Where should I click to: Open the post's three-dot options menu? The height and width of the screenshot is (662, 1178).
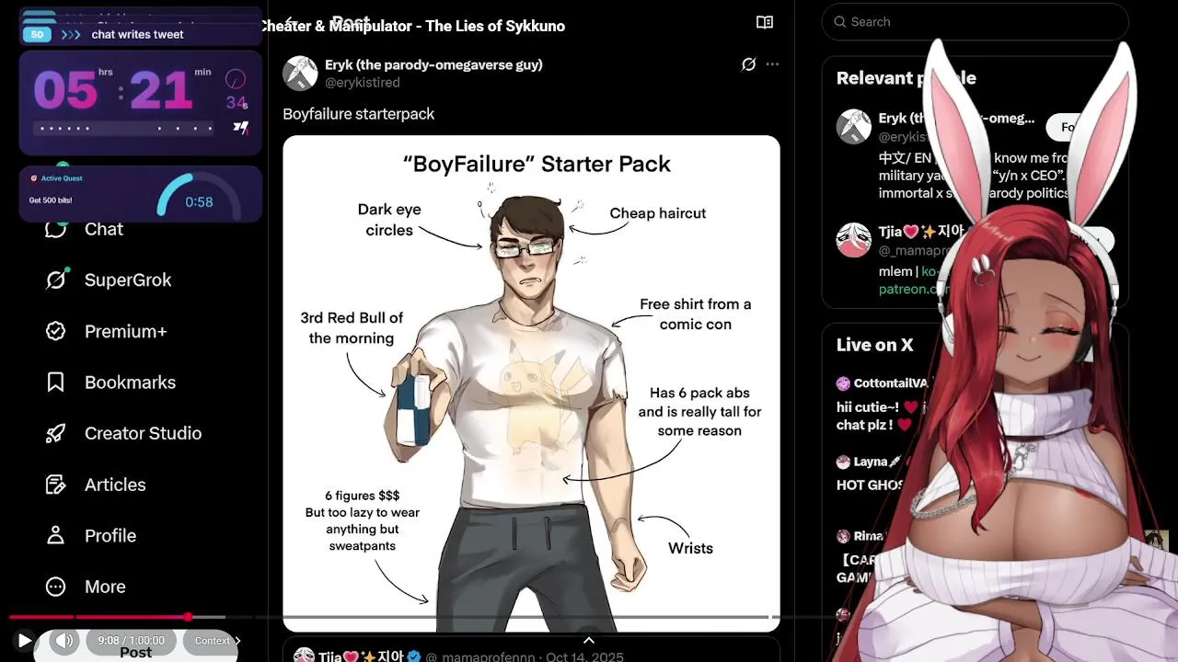pos(772,64)
